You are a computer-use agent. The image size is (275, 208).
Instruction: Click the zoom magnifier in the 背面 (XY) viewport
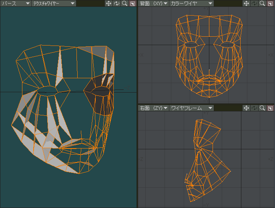pyautogui.click(x=263, y=3)
